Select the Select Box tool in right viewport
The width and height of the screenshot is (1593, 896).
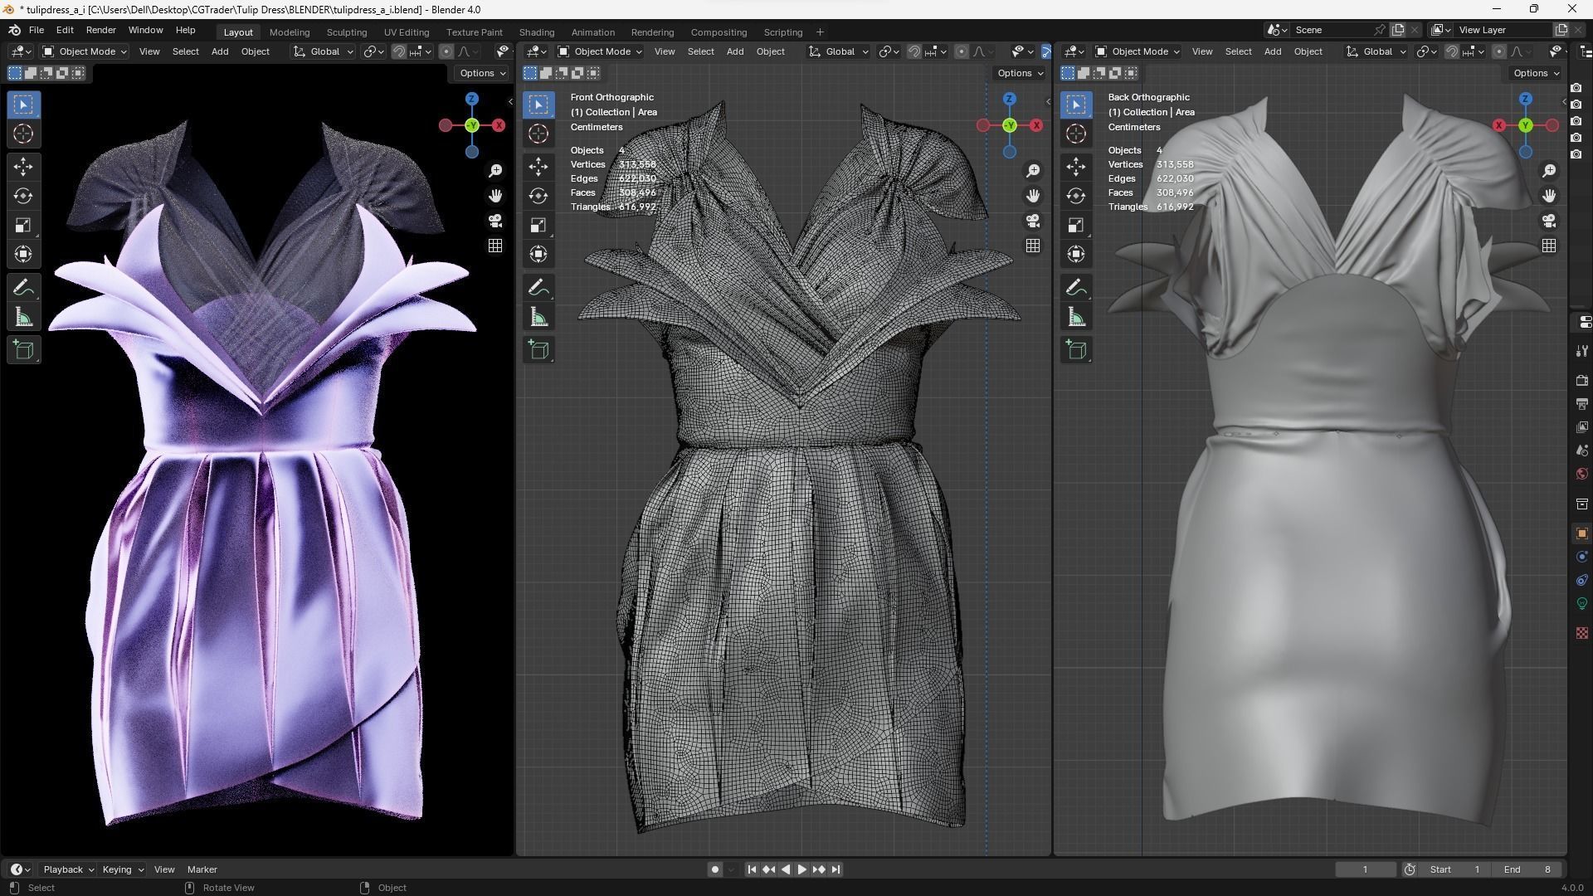coord(1076,105)
